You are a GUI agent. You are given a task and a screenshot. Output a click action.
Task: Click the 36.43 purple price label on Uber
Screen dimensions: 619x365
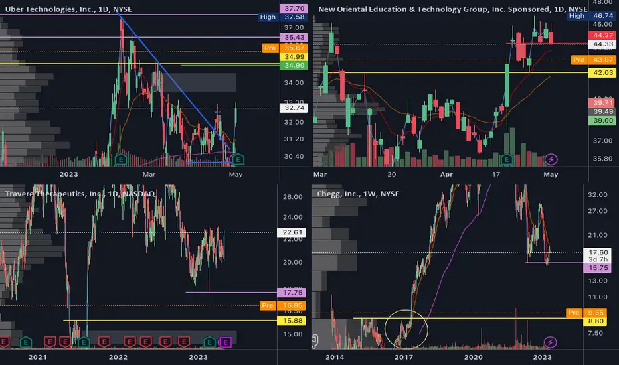pyautogui.click(x=294, y=37)
